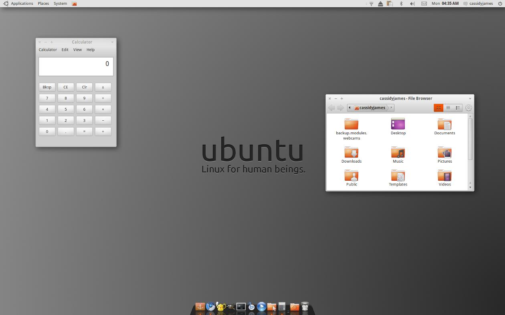Click the decimal point button
505x315 pixels.
tap(66, 131)
